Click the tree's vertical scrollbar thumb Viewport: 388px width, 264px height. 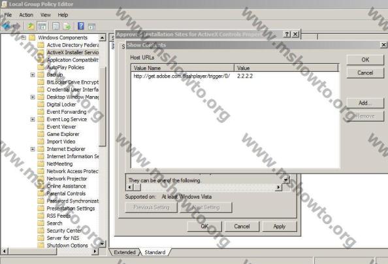point(103,107)
